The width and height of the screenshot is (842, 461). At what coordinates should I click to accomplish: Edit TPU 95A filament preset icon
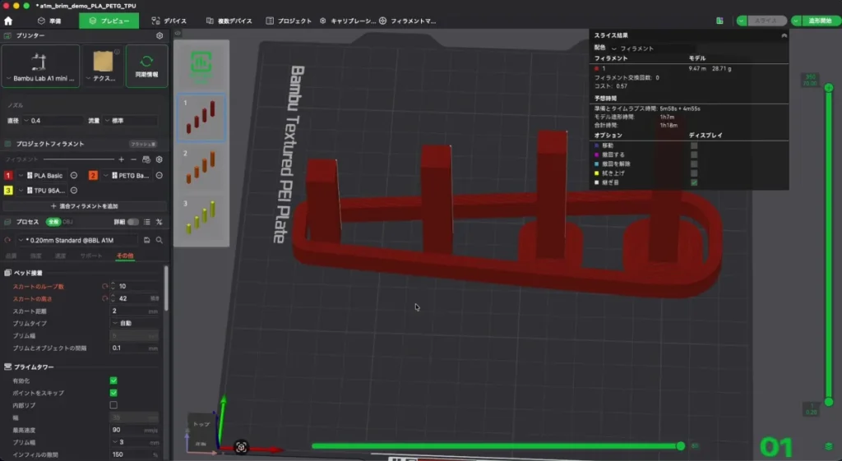point(74,191)
